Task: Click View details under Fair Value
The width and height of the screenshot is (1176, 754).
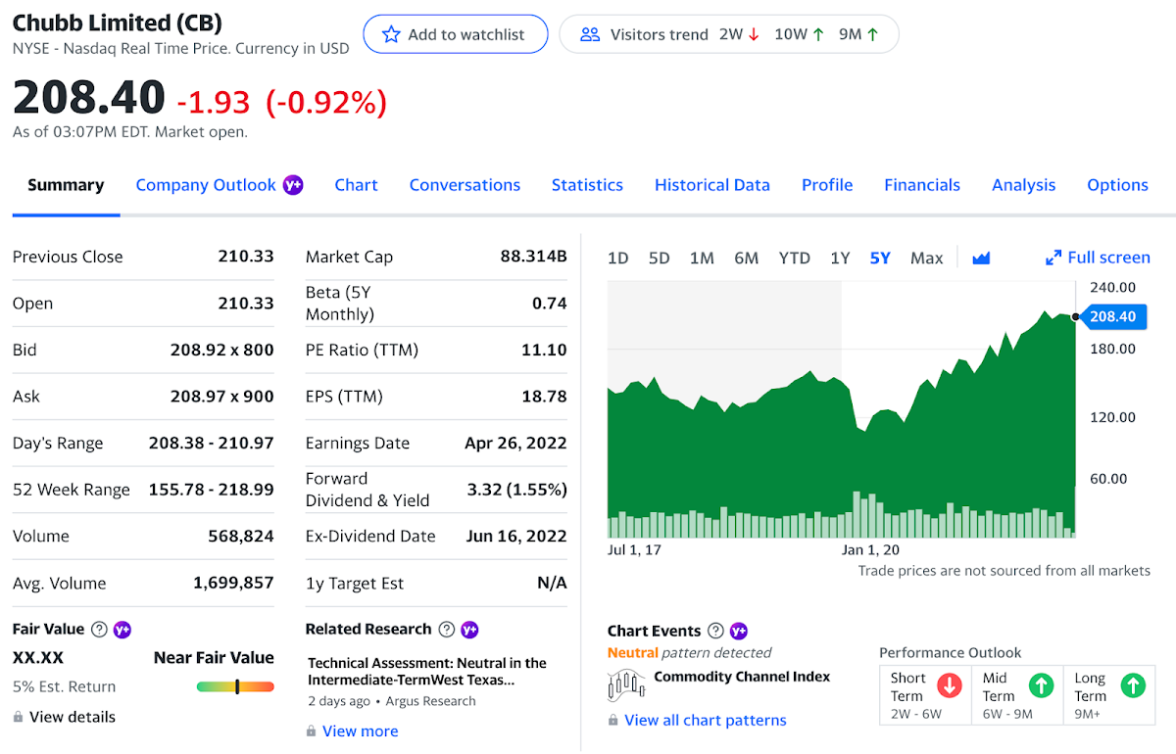Action: coord(73,717)
